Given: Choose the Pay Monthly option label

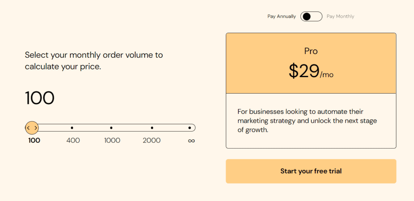Looking at the screenshot, I should pyautogui.click(x=340, y=17).
